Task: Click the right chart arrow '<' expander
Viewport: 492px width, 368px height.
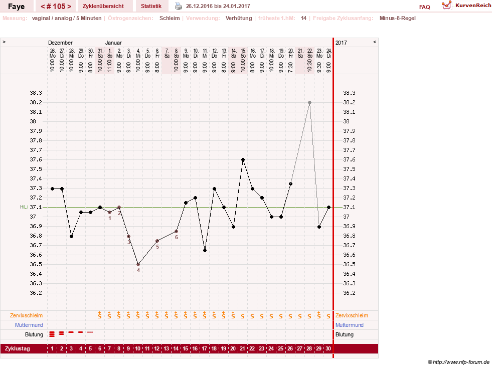Action: tap(375, 42)
